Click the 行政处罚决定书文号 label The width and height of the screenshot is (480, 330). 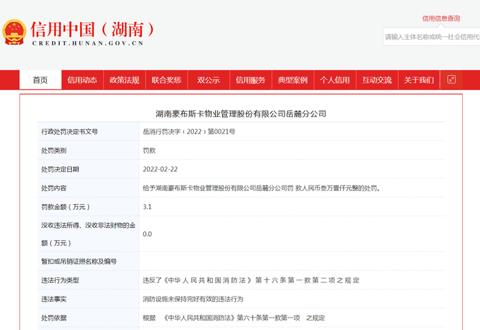[x=69, y=131]
